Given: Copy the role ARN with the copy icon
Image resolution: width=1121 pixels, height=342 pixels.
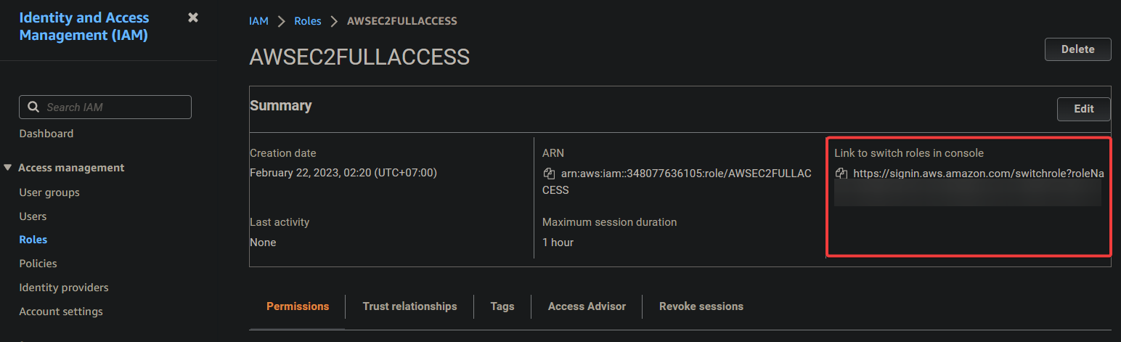Looking at the screenshot, I should [x=549, y=174].
